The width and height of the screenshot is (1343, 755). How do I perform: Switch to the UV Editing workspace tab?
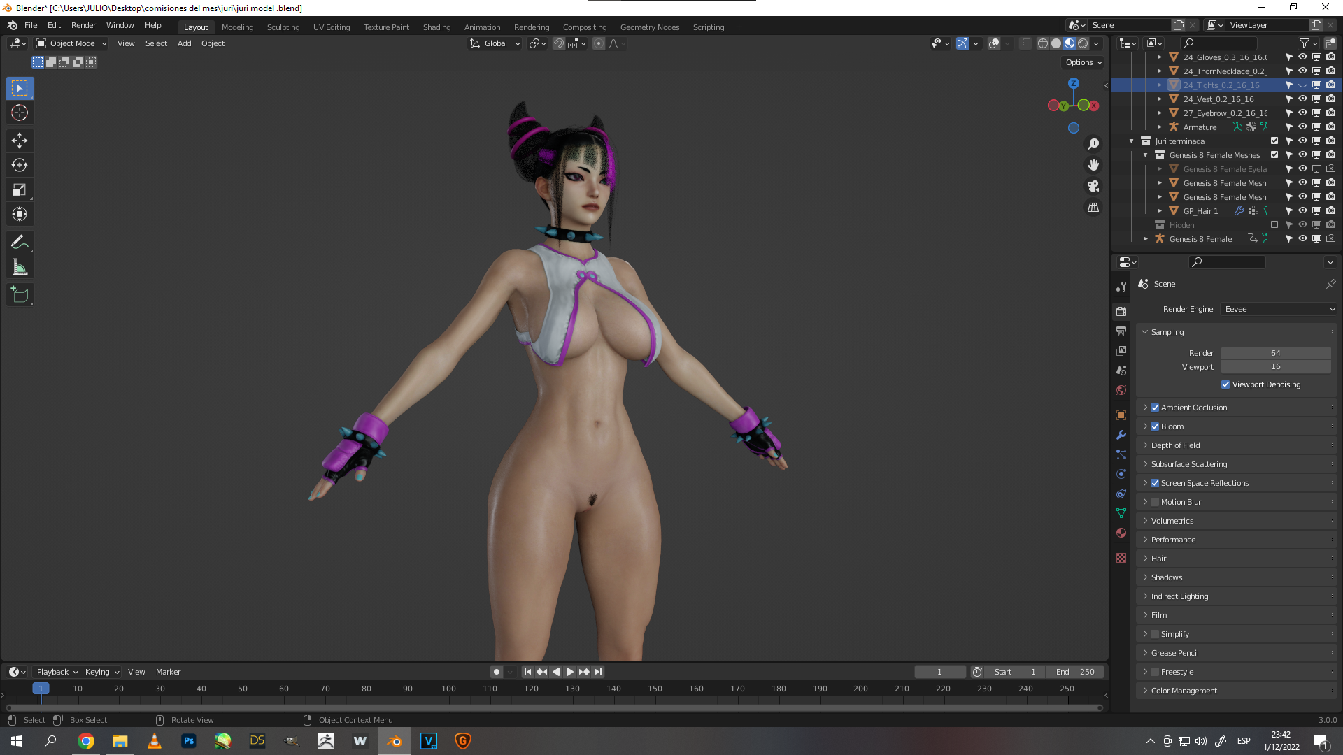[332, 27]
